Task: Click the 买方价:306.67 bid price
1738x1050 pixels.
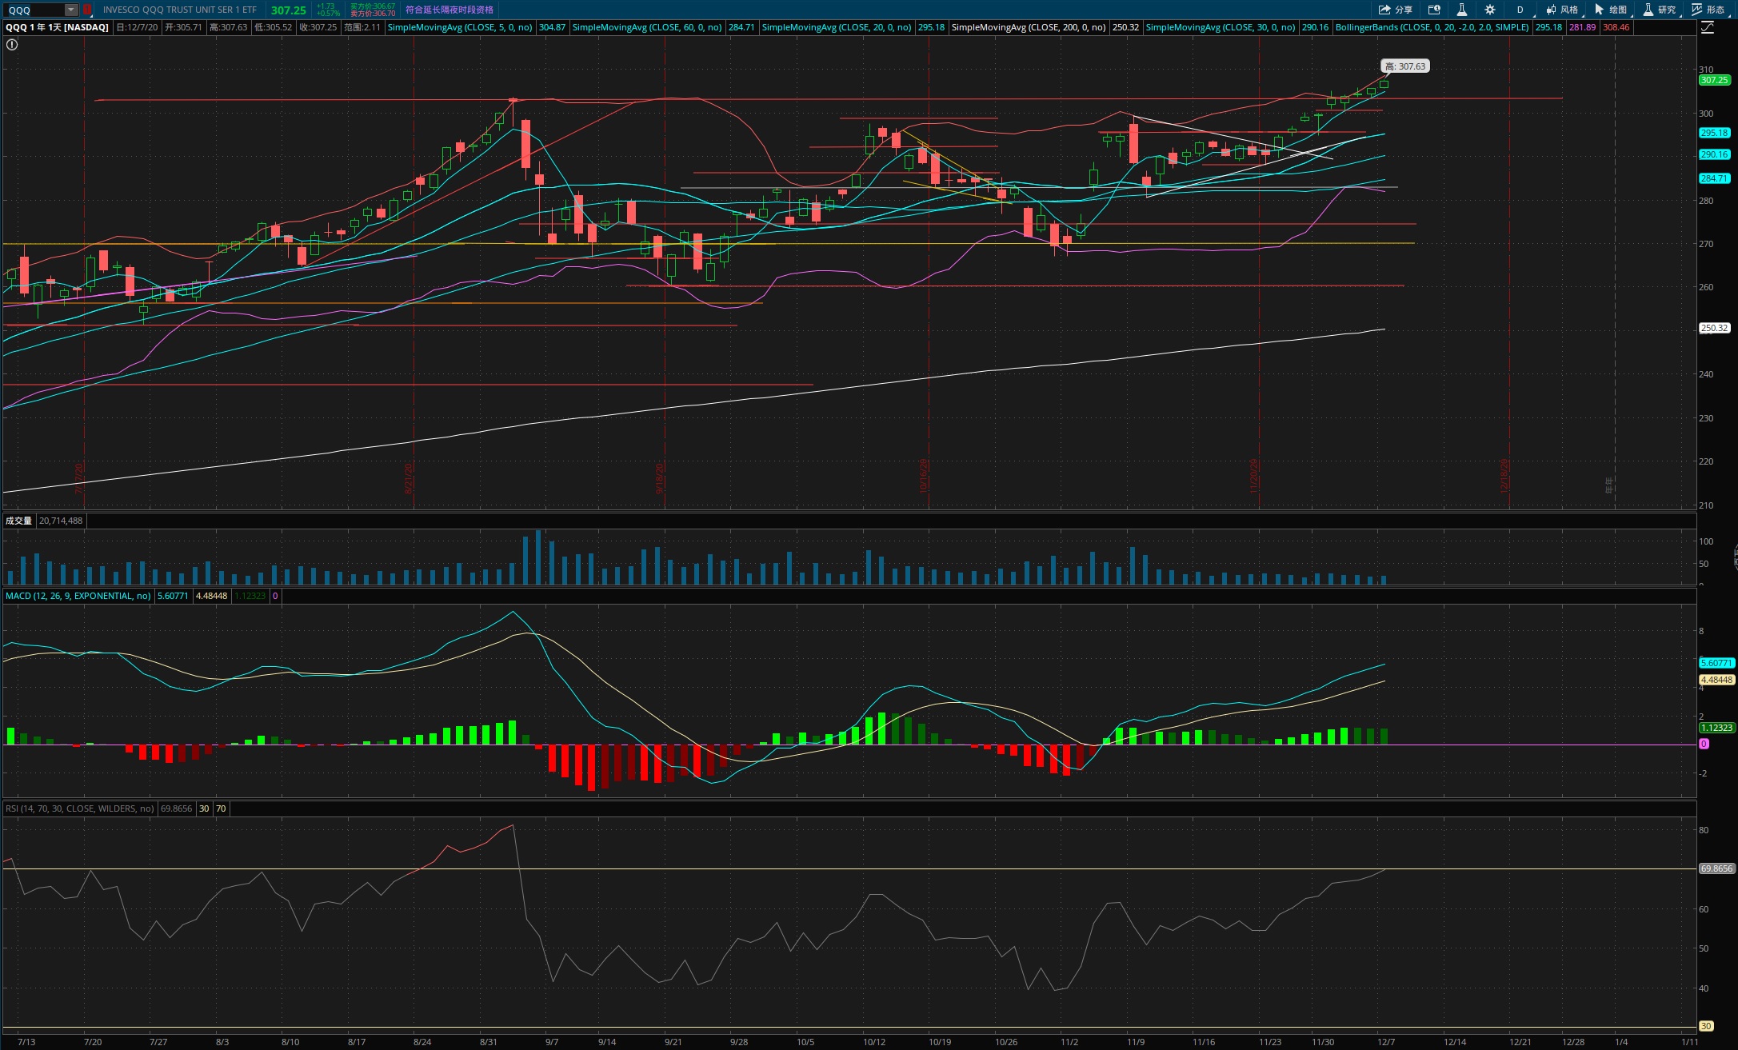Action: click(373, 6)
